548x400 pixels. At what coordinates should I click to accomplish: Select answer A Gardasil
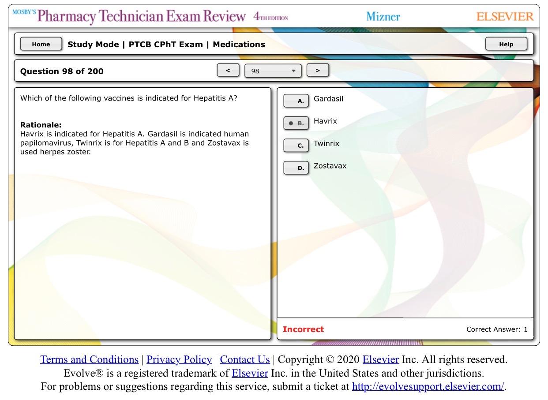296,101
